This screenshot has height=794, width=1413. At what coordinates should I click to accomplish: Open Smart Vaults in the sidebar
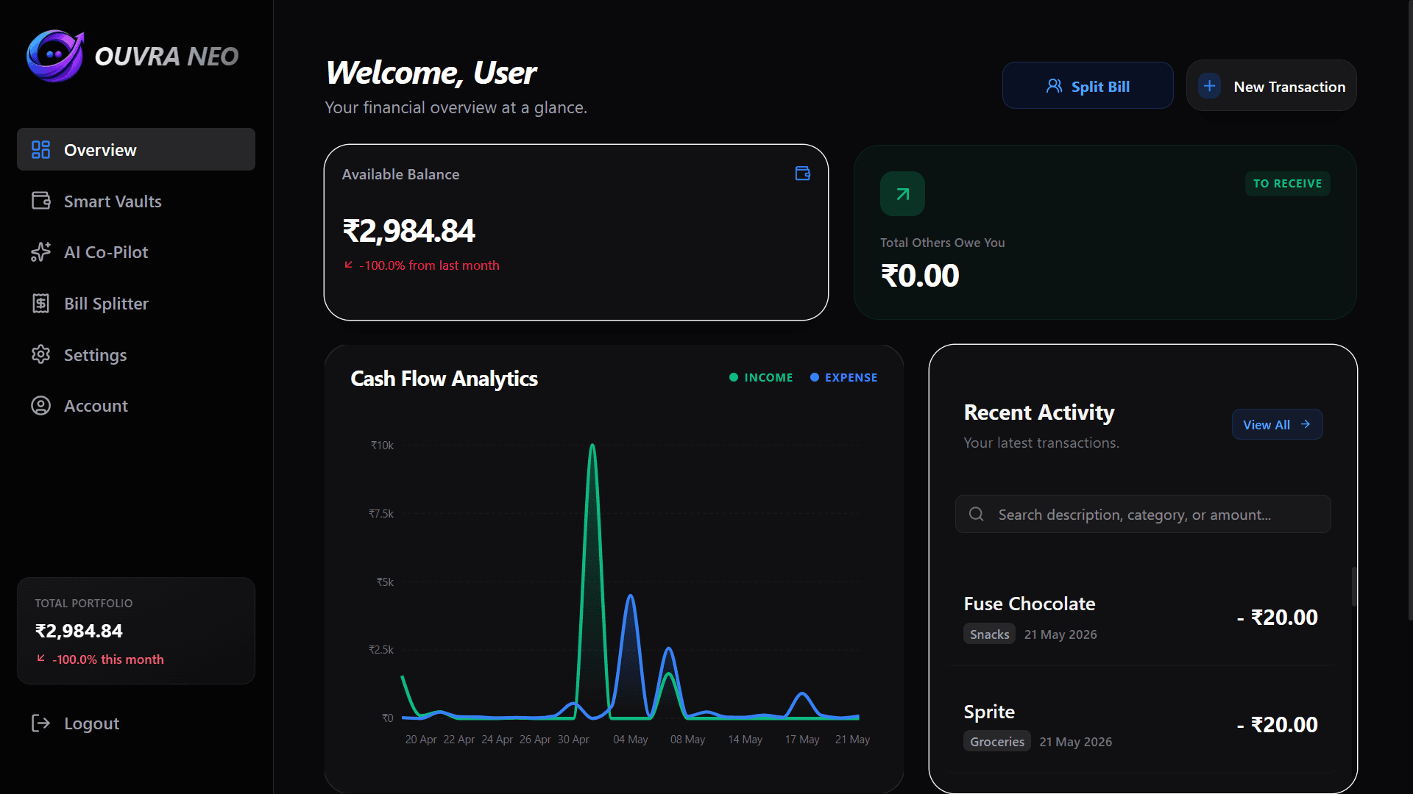(x=136, y=201)
